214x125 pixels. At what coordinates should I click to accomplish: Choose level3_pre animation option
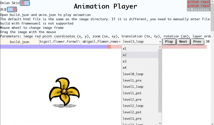tap(140, 119)
